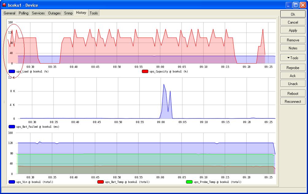Maximize the bceku1 Device window

coord(296,5)
